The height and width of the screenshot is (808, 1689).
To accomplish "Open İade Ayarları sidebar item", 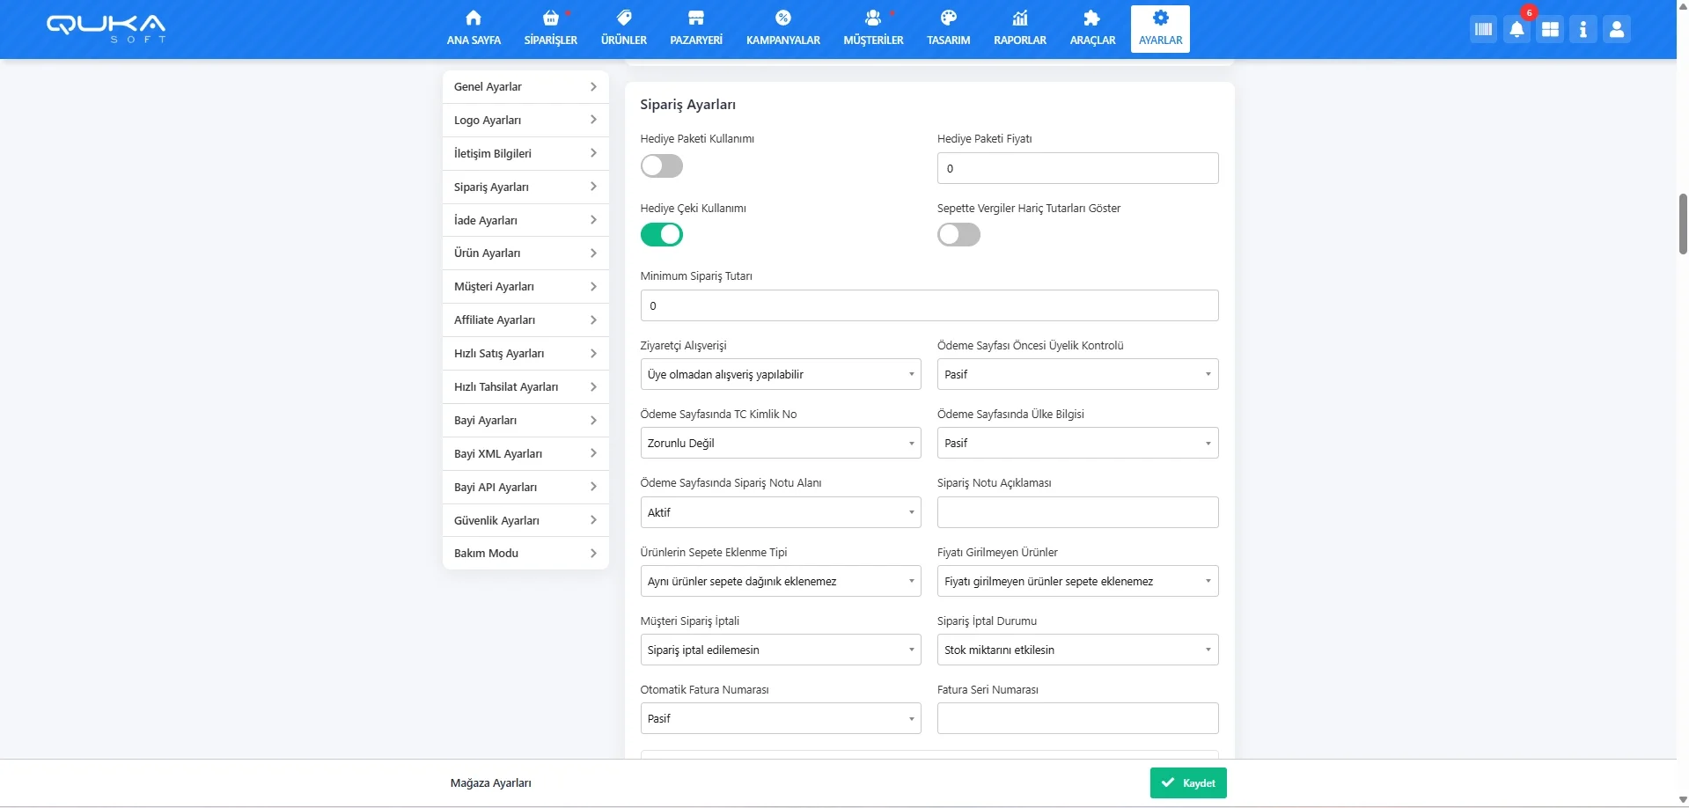I will click(x=525, y=220).
